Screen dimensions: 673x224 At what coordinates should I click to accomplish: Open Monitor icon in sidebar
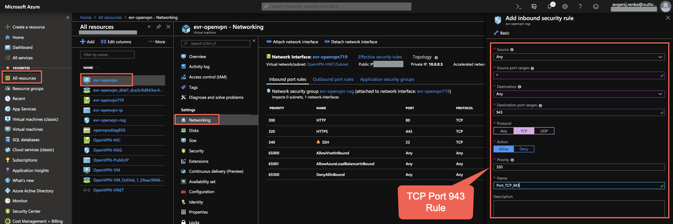8,201
